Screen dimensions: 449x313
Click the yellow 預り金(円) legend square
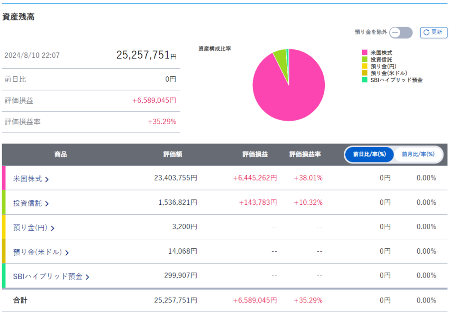365,66
